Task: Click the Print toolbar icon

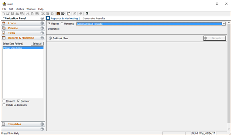Action: [x=17, y=14]
